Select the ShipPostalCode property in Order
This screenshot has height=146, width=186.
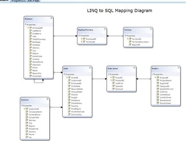click(x=78, y=111)
